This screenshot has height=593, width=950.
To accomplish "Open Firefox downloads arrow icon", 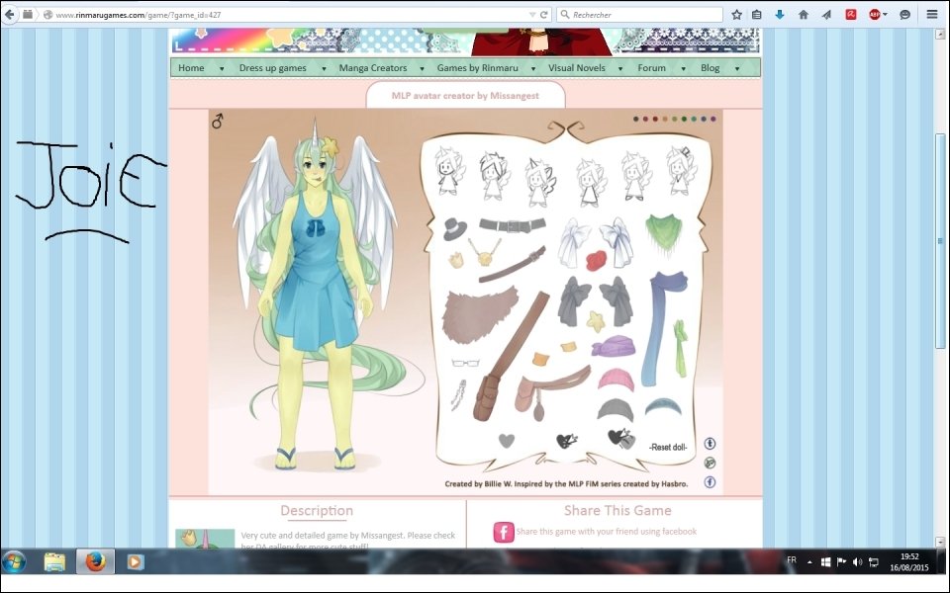I will pos(780,15).
